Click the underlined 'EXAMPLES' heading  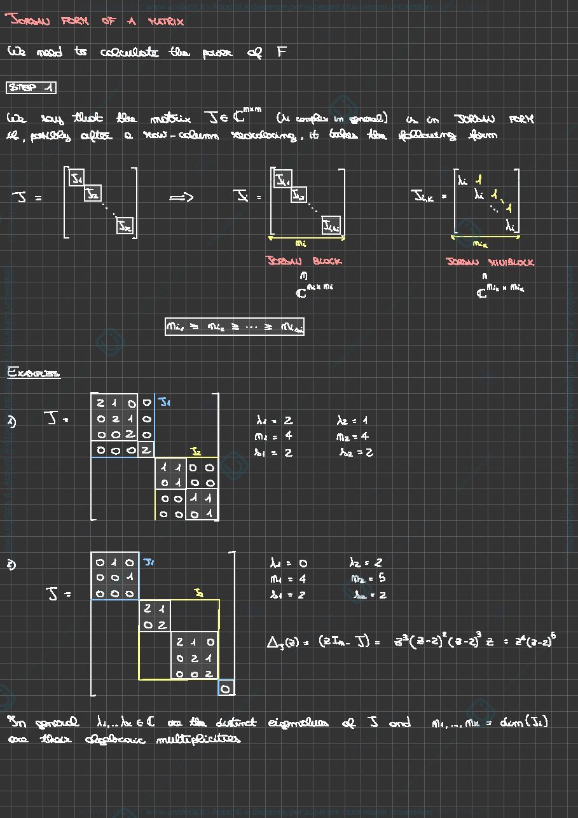click(34, 373)
